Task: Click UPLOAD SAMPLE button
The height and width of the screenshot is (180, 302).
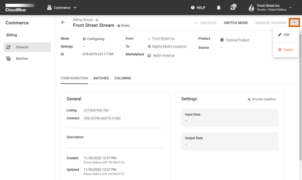Action: coord(262,99)
